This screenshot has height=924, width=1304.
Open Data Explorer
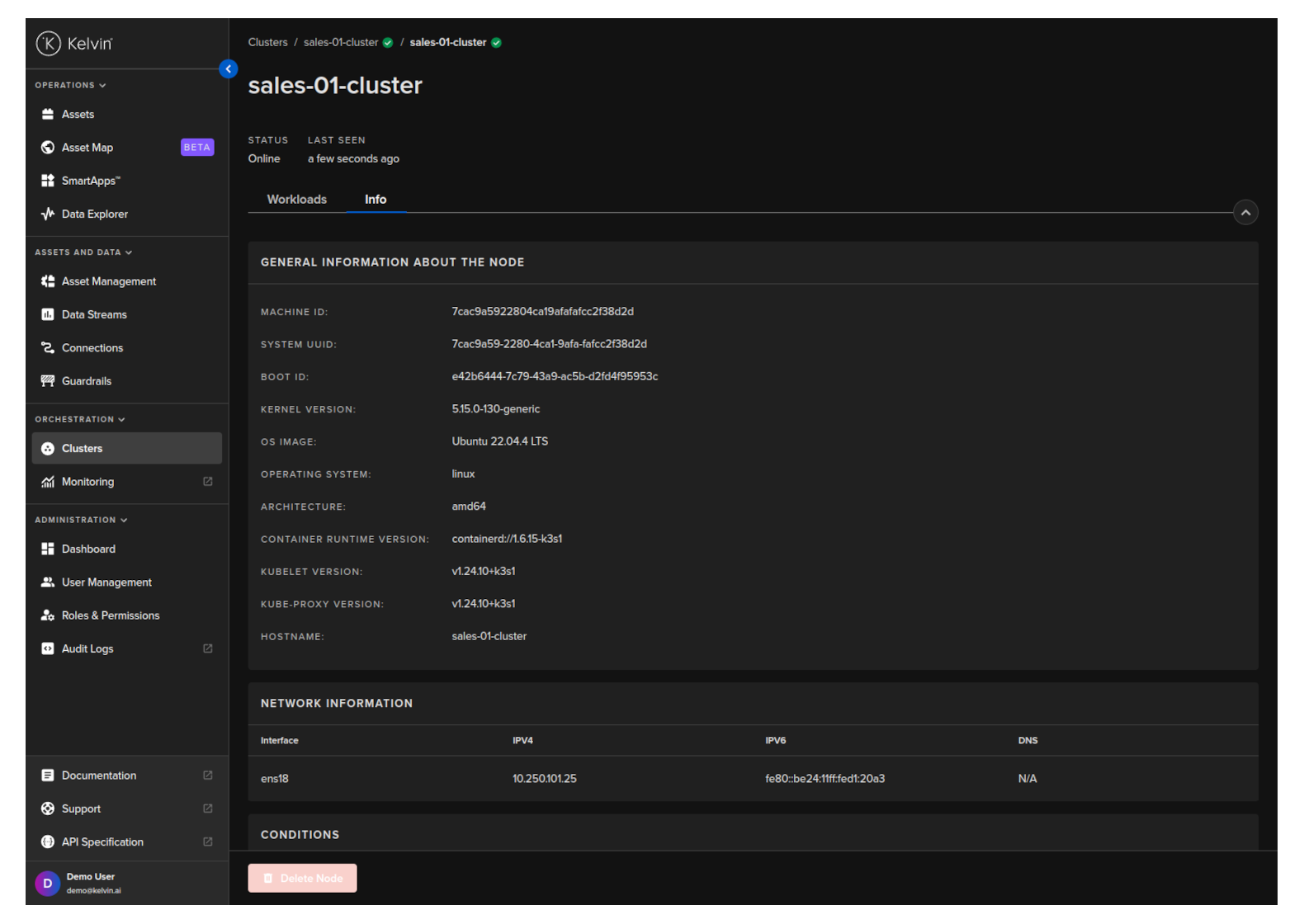pos(94,214)
